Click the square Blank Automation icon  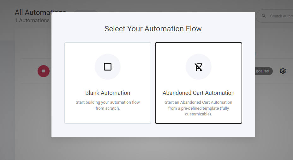(x=108, y=67)
